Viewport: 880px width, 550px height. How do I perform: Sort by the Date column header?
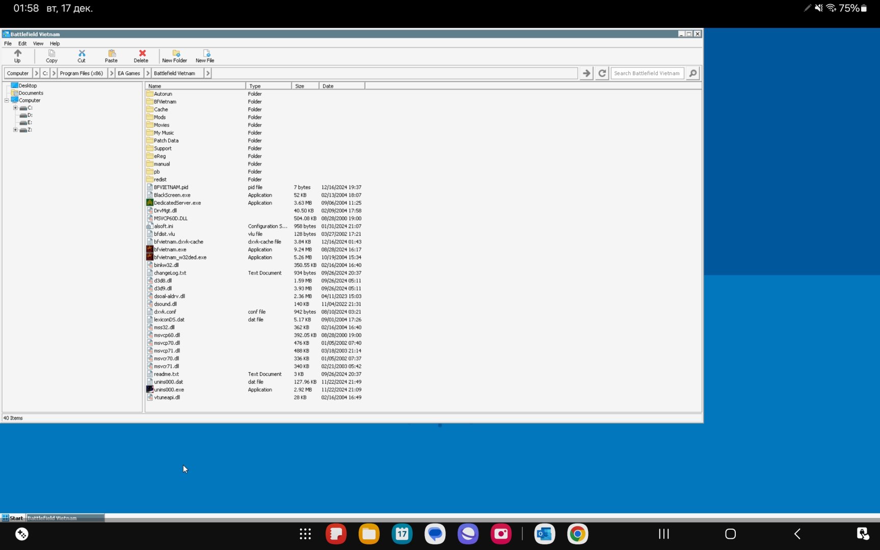[342, 86]
